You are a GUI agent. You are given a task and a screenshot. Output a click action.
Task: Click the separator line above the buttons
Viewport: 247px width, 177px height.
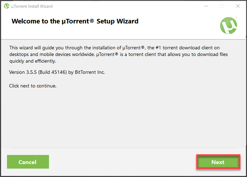point(123,148)
